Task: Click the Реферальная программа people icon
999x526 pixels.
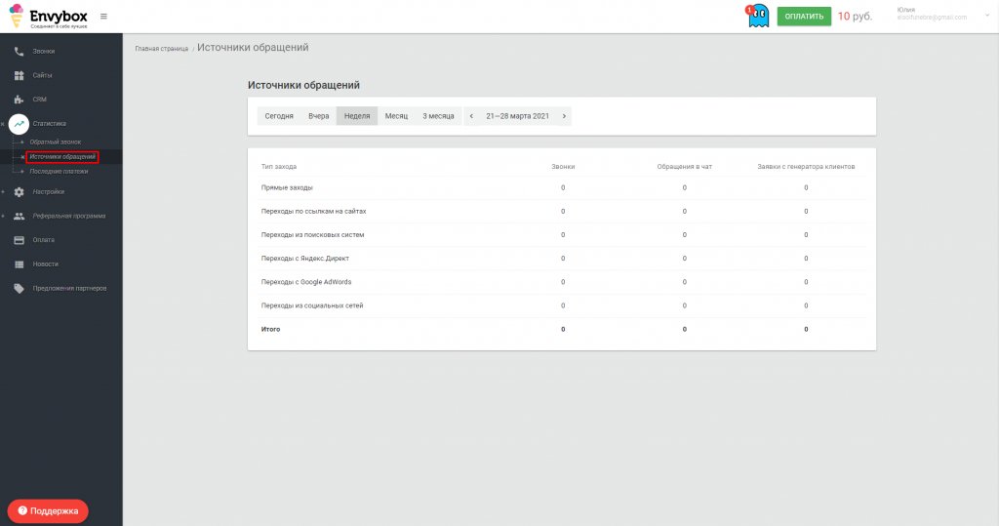Action: point(20,216)
